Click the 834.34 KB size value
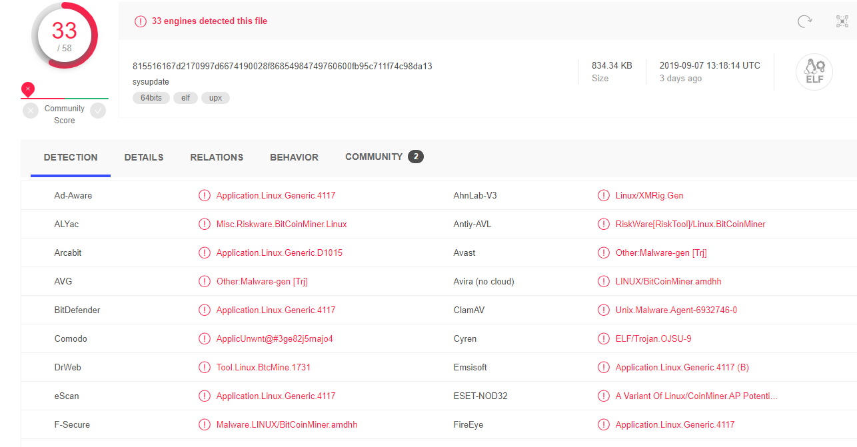 tap(612, 65)
